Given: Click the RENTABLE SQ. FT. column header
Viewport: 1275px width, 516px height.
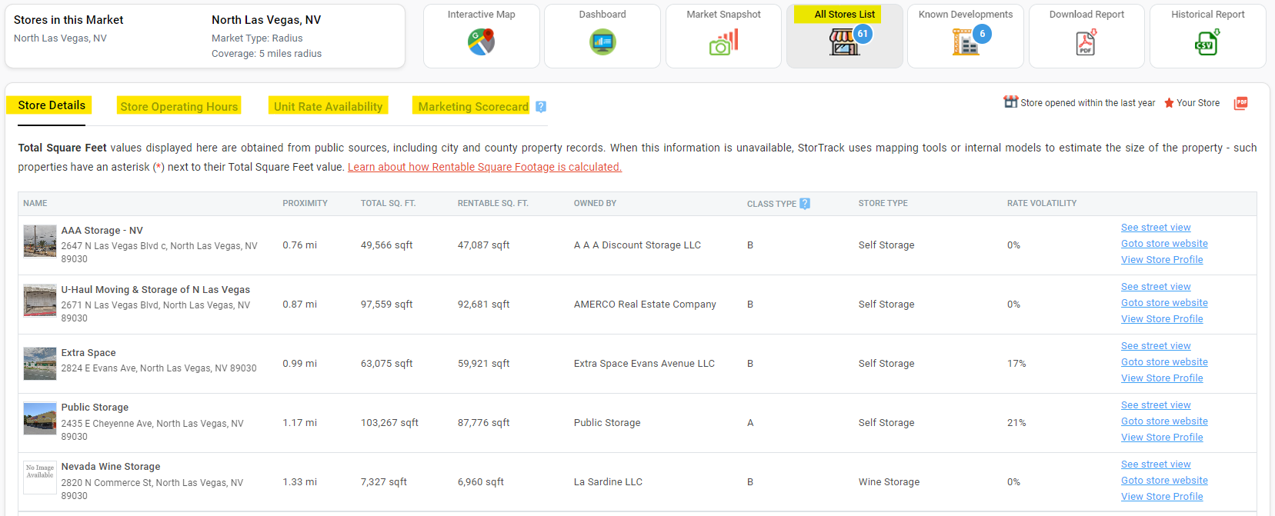Looking at the screenshot, I should 492,204.
